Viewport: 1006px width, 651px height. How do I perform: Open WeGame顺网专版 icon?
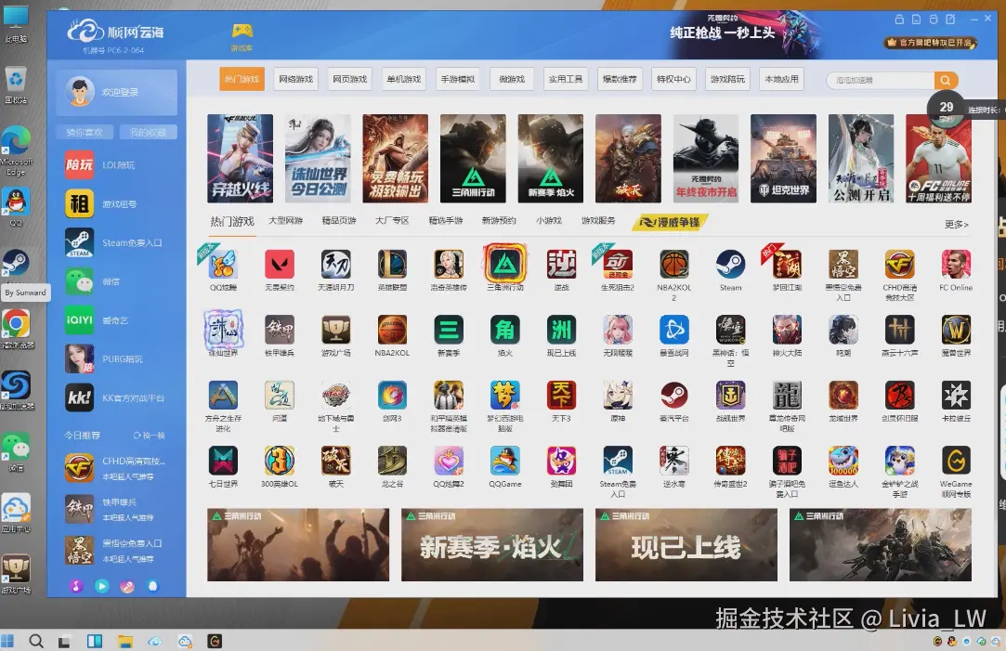(x=956, y=461)
